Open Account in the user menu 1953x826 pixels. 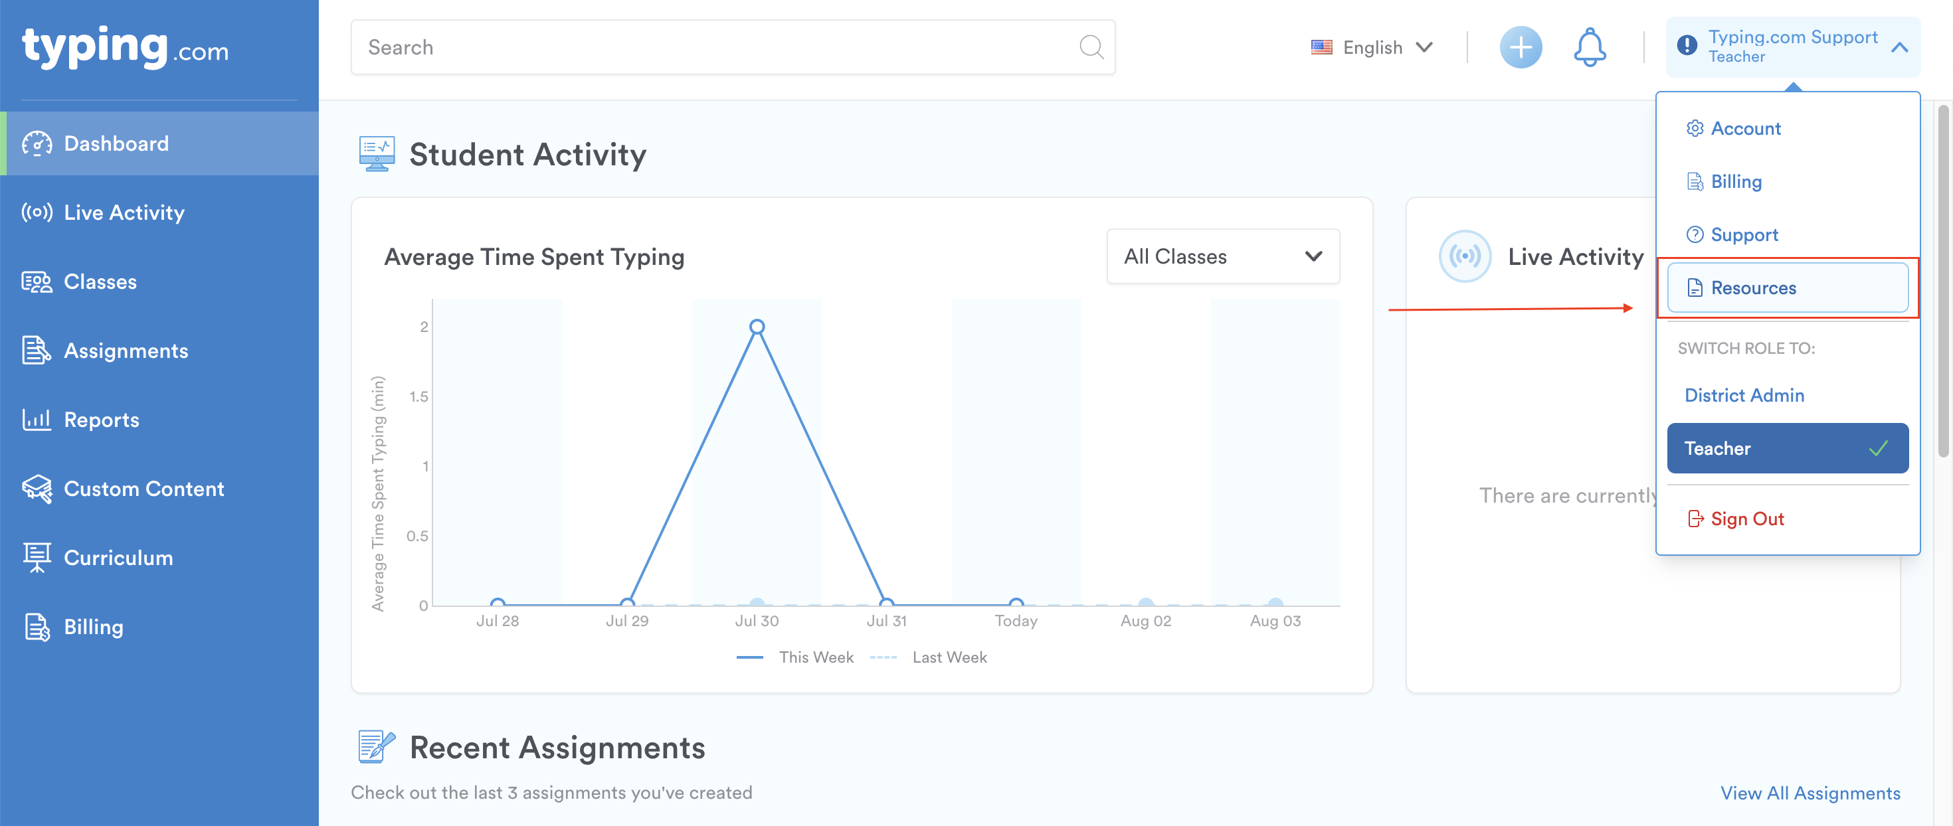coord(1744,129)
